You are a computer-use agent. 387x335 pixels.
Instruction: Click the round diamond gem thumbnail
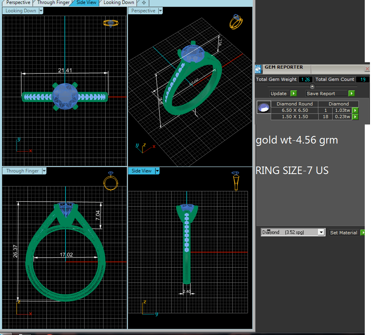264,107
